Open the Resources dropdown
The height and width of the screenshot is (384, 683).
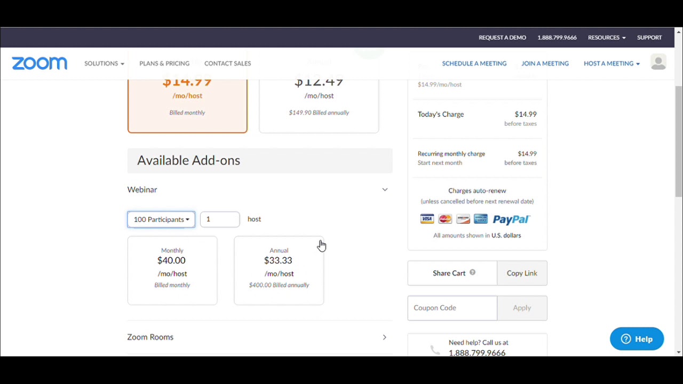(607, 37)
